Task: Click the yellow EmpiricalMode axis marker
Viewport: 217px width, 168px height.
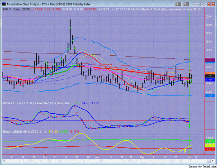Action: coord(210,145)
